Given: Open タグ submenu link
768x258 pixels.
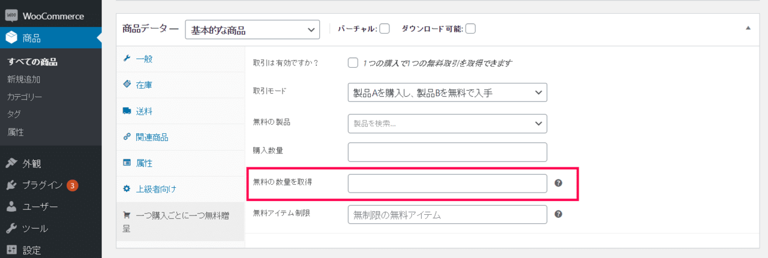Looking at the screenshot, I should click(x=14, y=114).
